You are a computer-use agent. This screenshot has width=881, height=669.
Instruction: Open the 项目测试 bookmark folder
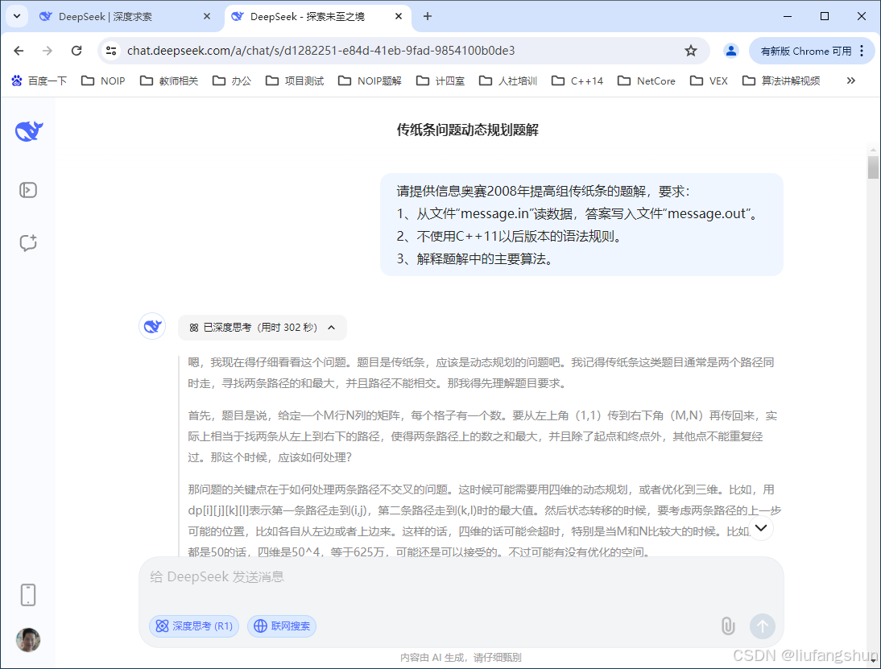pyautogui.click(x=295, y=81)
